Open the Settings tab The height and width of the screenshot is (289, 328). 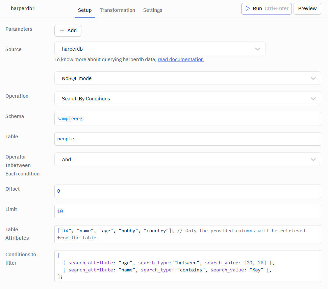pyautogui.click(x=152, y=10)
